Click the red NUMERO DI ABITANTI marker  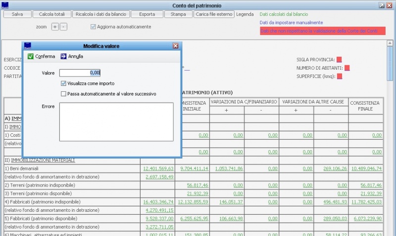(347, 68)
